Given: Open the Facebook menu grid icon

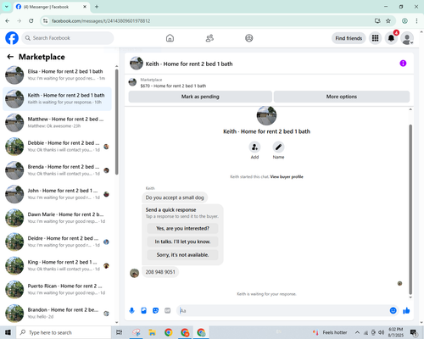Looking at the screenshot, I should [x=375, y=38].
